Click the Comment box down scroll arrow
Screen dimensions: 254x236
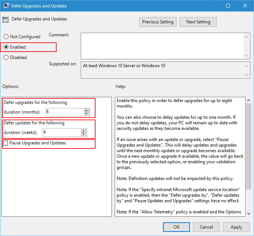pyautogui.click(x=246, y=56)
